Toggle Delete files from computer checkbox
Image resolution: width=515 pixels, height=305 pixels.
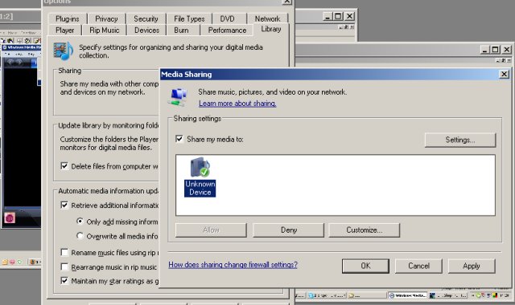tap(64, 166)
